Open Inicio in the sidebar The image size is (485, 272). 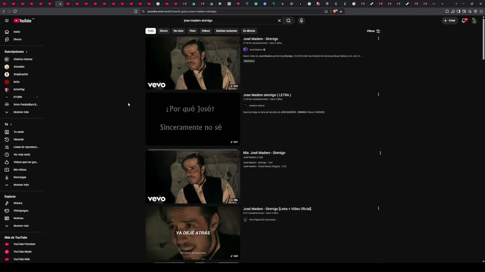tap(22, 32)
